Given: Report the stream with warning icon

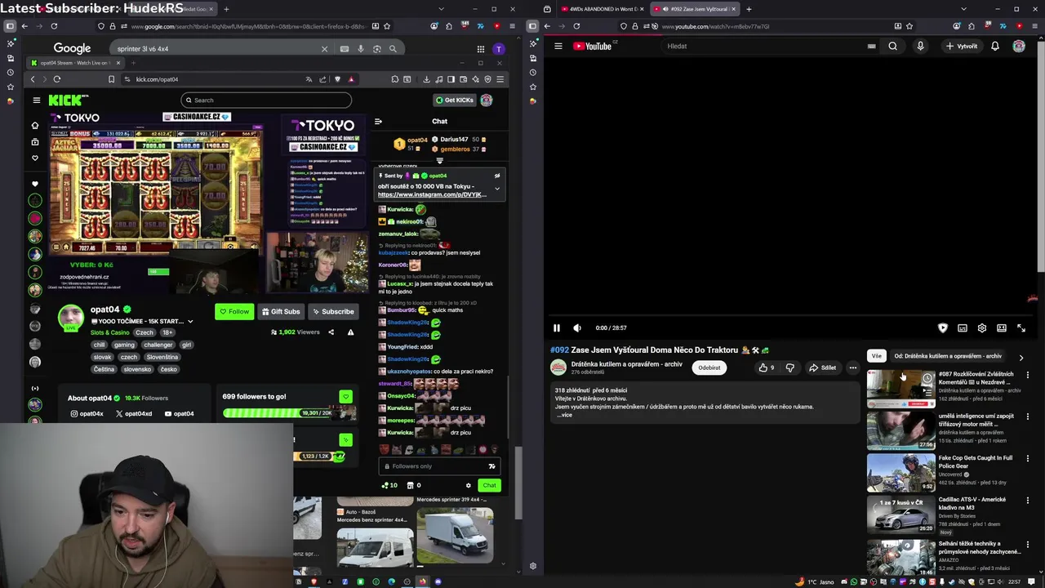Looking at the screenshot, I should 350,332.
